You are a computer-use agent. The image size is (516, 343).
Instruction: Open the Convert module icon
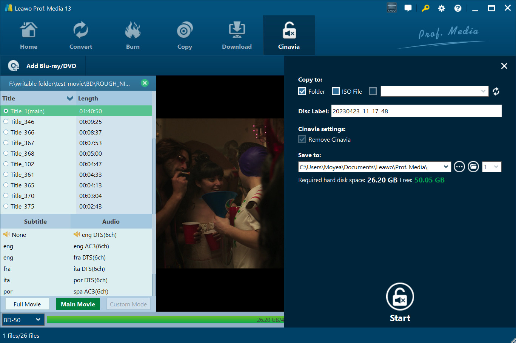80,31
